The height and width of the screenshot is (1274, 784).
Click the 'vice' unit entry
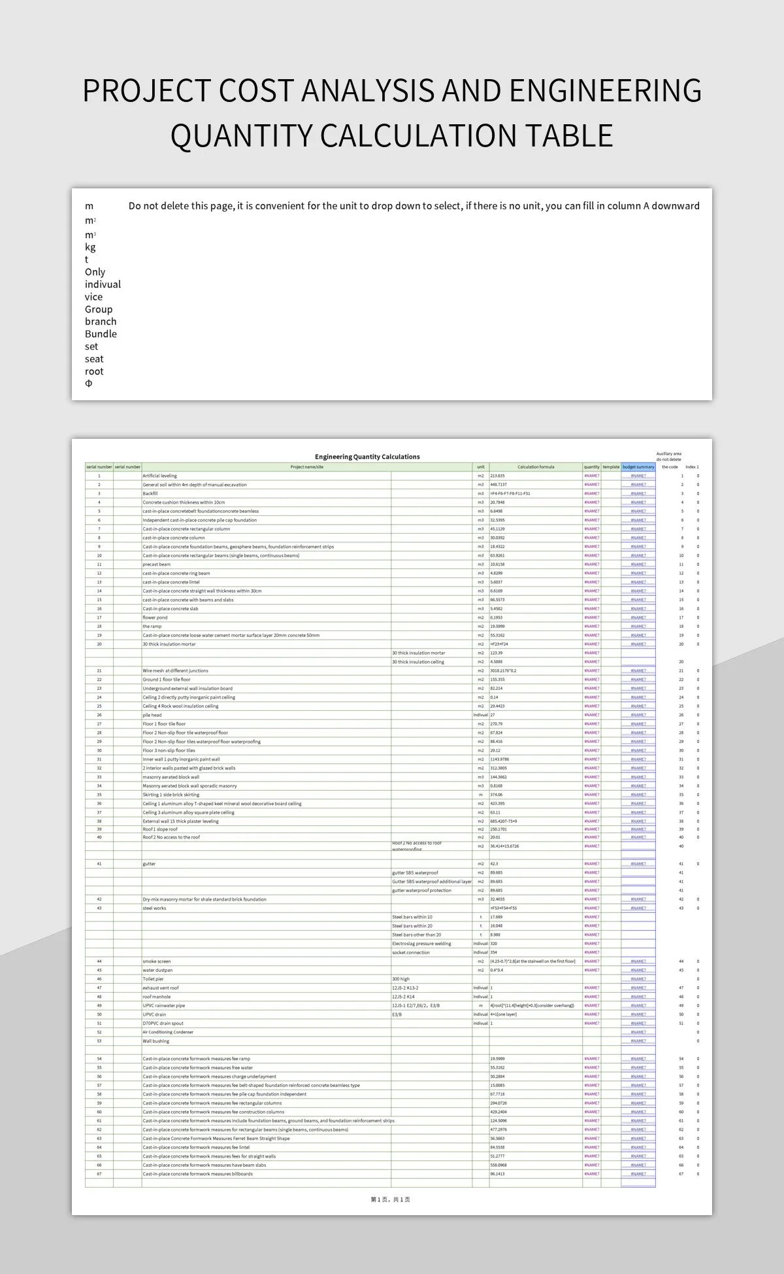pos(93,297)
